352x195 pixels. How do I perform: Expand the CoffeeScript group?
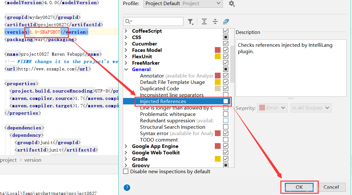click(126, 31)
